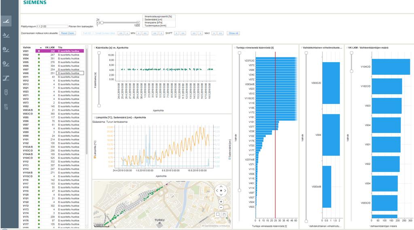Screen dimensions: 414x230
Task: Click the Show All button
Action: point(234,33)
